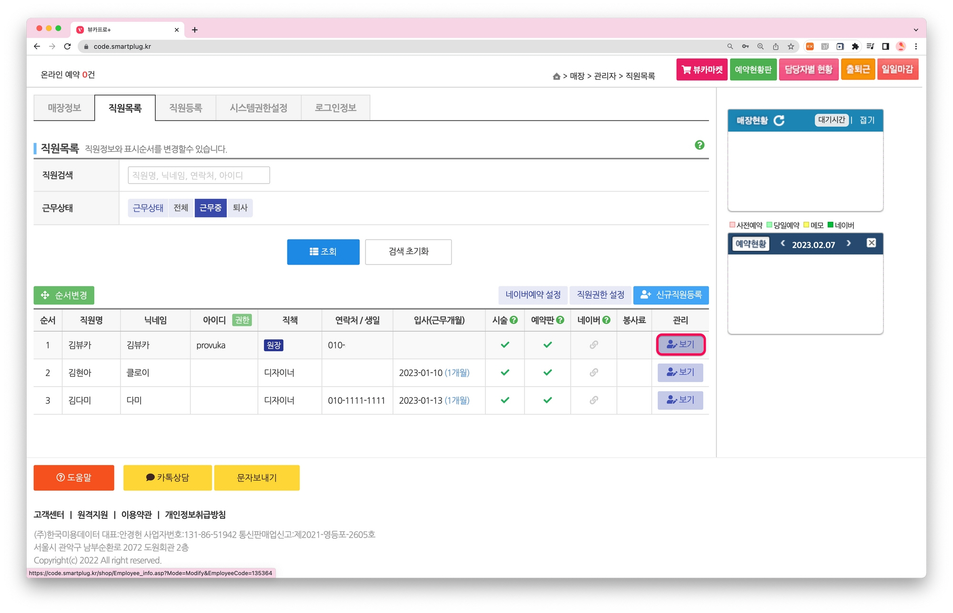Select the 퇴사 work status filter
Screen dimensions: 953x613
[240, 208]
